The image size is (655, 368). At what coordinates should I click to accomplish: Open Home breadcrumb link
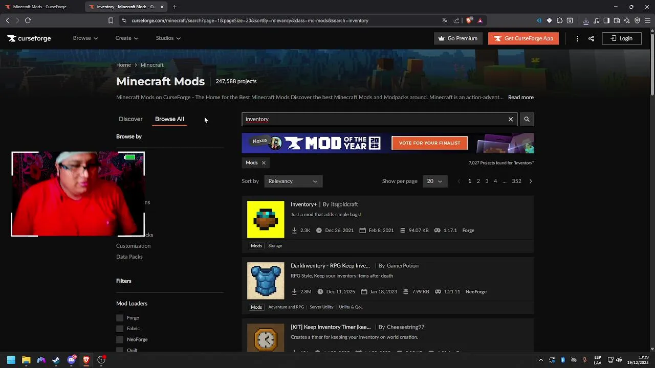(123, 65)
